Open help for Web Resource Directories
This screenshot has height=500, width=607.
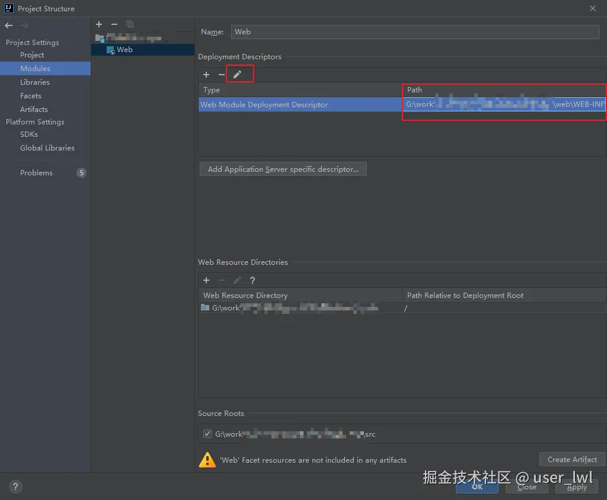click(253, 280)
